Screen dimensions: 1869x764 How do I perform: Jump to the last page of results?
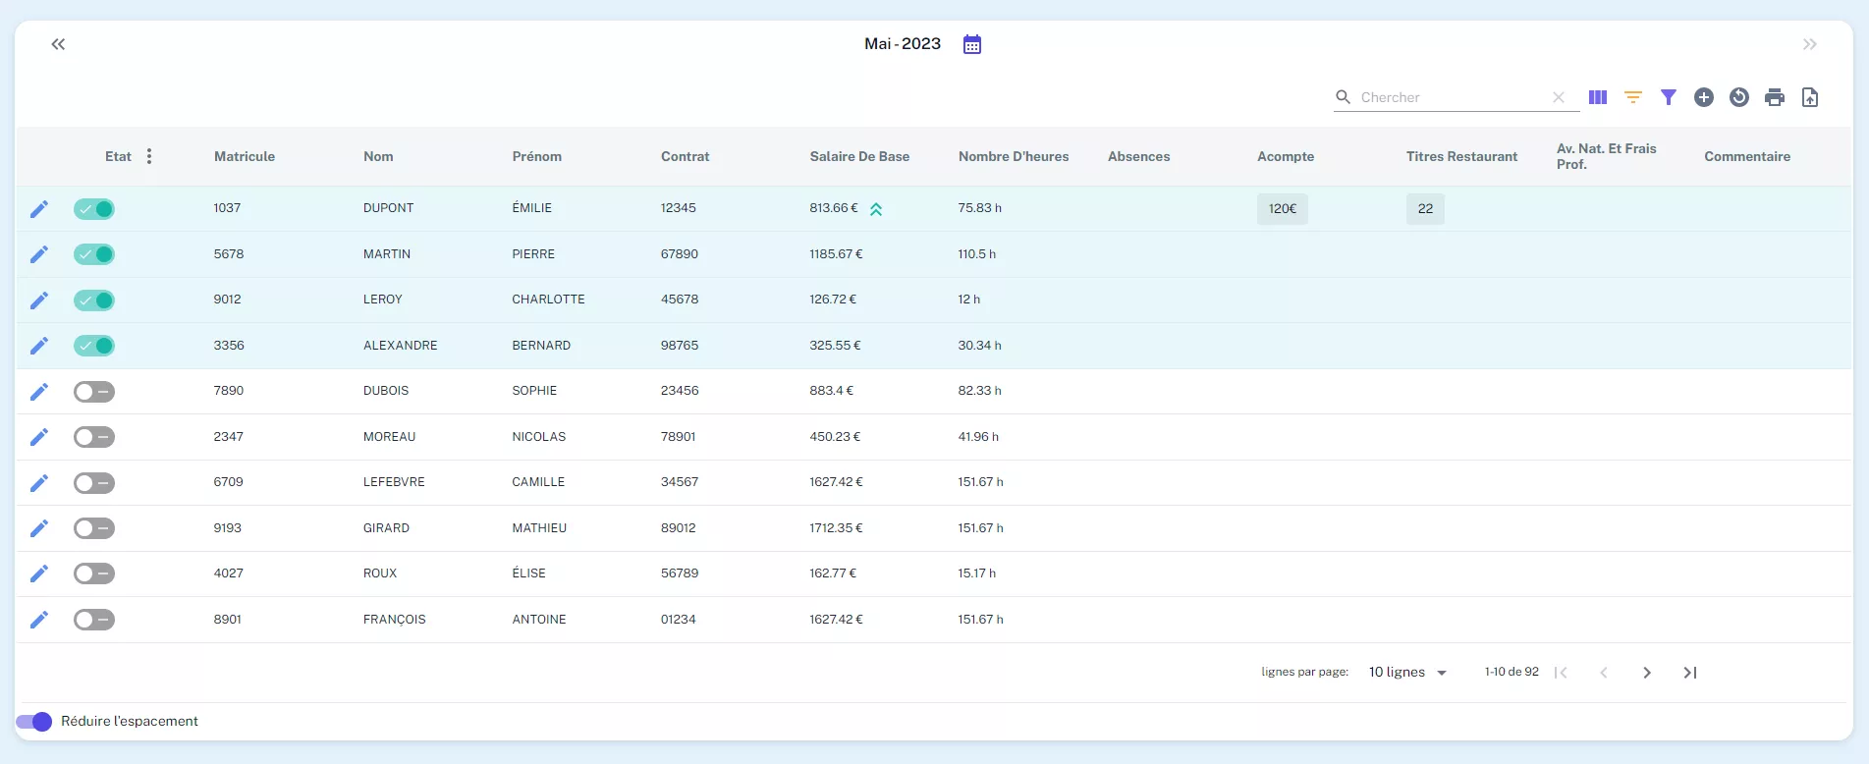[x=1690, y=673]
